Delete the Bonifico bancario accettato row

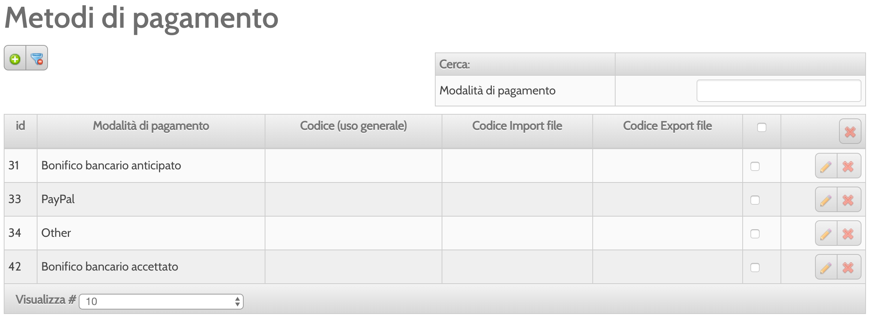(x=848, y=267)
